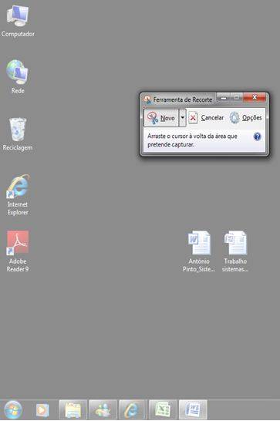Select the Rede desktop icon
The height and width of the screenshot is (421, 280).
18,77
